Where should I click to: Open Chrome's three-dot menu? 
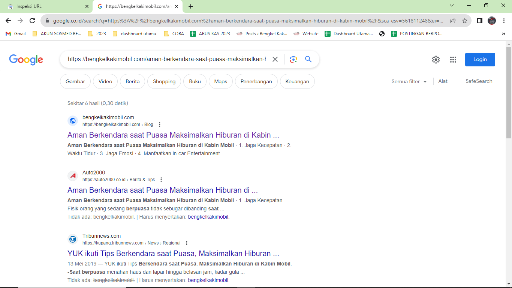point(504,21)
